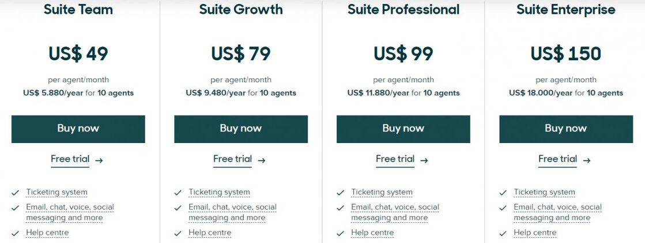Click arrow icon beside Suite Enterprise free trial
Viewport: 645px width, 243px height.
pyautogui.click(x=587, y=160)
